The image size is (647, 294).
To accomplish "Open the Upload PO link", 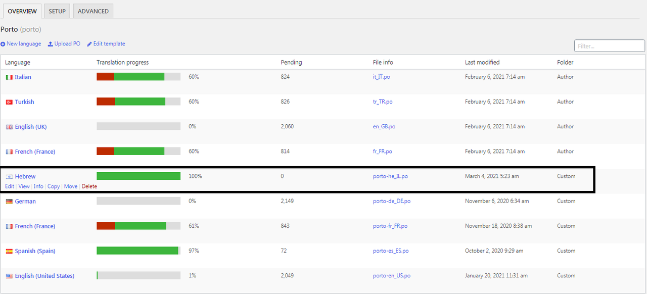I will [64, 44].
